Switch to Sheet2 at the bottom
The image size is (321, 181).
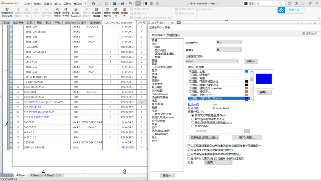(x=35, y=175)
